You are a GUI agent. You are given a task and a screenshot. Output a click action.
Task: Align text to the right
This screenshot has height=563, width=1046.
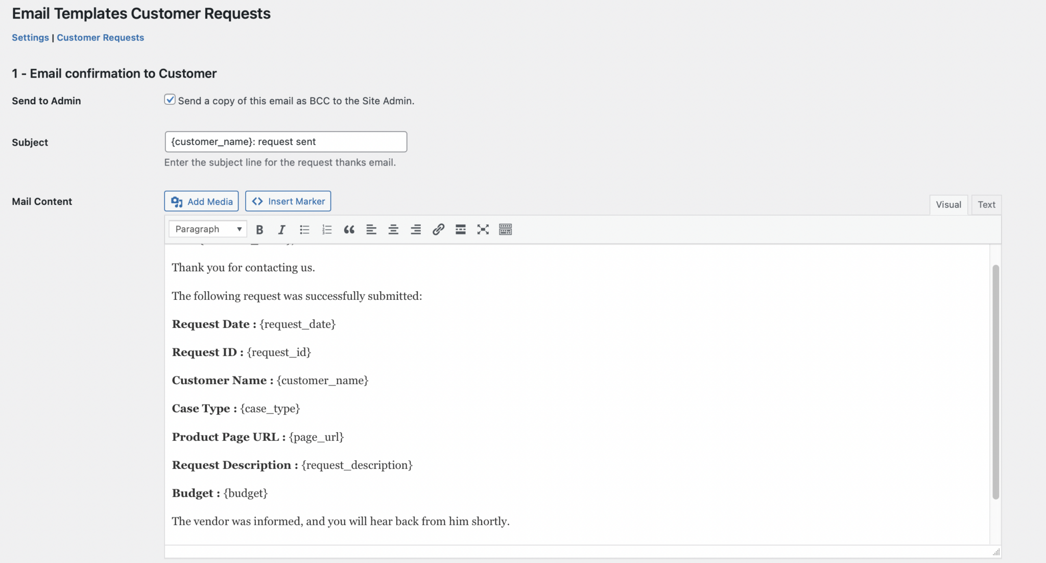tap(416, 229)
